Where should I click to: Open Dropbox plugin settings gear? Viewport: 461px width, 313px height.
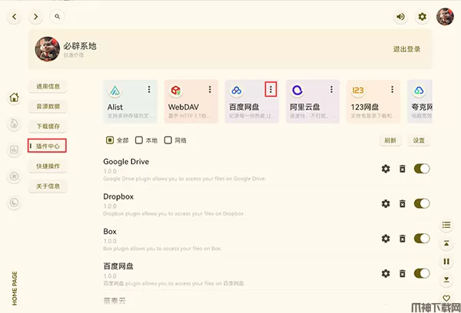click(386, 203)
